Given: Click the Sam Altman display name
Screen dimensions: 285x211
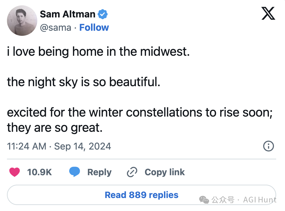Looking at the screenshot, I should (68, 14).
